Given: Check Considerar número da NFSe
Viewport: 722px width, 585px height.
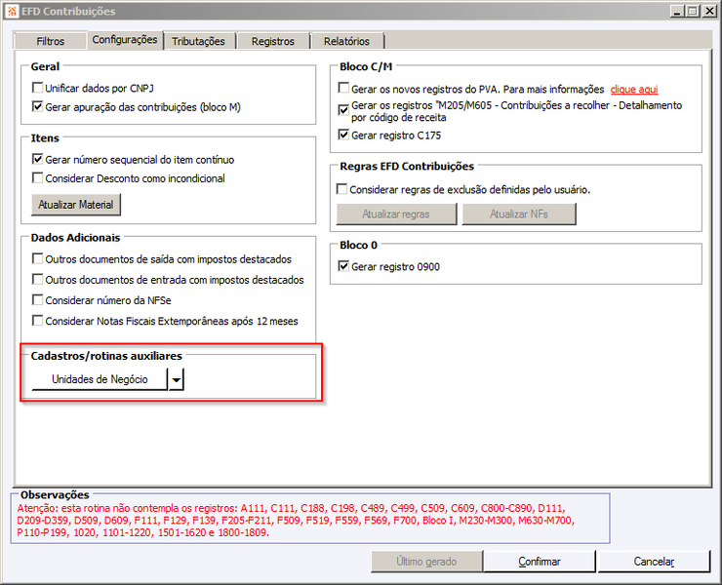Looking at the screenshot, I should tap(38, 299).
